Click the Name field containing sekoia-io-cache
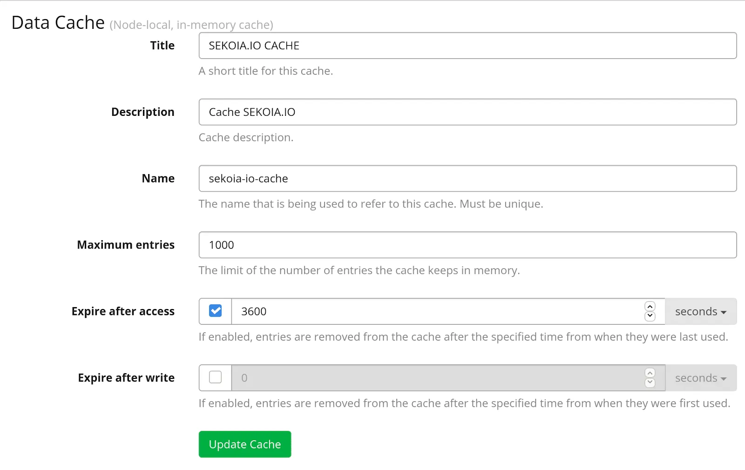Image resolution: width=745 pixels, height=470 pixels. (467, 179)
